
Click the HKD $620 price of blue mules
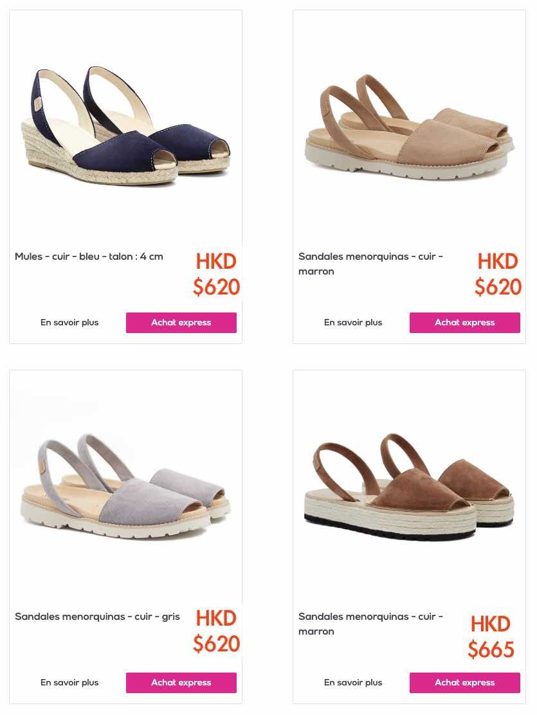click(x=216, y=274)
